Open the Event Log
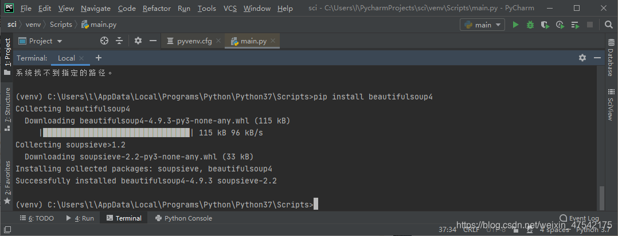The width and height of the screenshot is (618, 236). [579, 218]
